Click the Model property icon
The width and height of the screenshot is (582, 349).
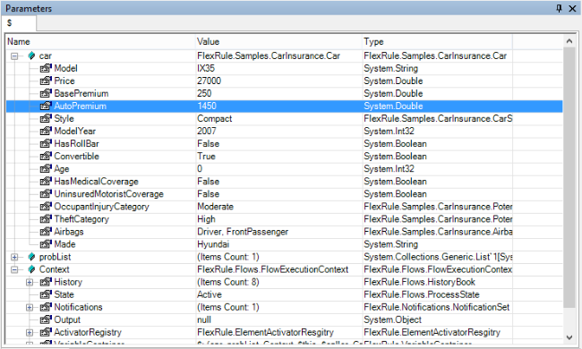[x=46, y=68]
